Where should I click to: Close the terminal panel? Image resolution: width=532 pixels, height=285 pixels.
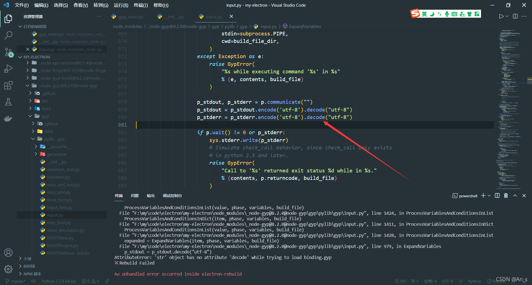pyautogui.click(x=524, y=196)
